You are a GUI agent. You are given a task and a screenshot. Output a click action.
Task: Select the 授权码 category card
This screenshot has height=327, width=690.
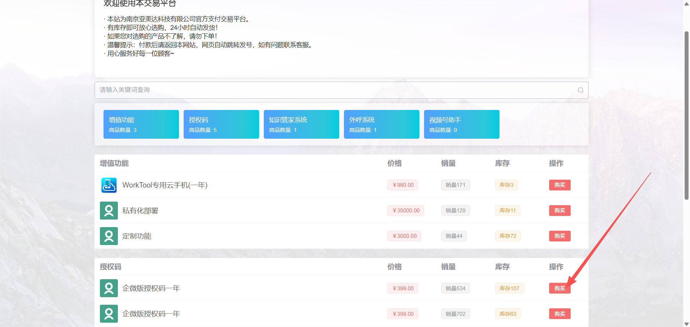click(x=221, y=124)
